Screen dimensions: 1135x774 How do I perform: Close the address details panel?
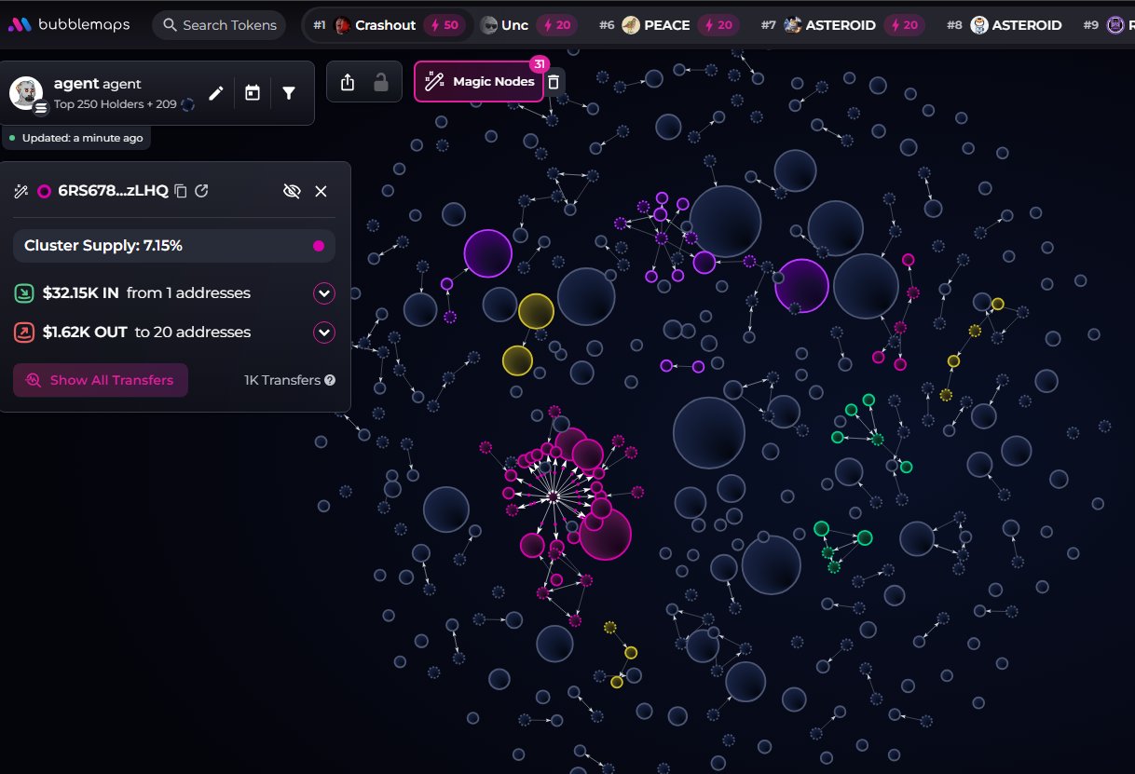tap(321, 191)
